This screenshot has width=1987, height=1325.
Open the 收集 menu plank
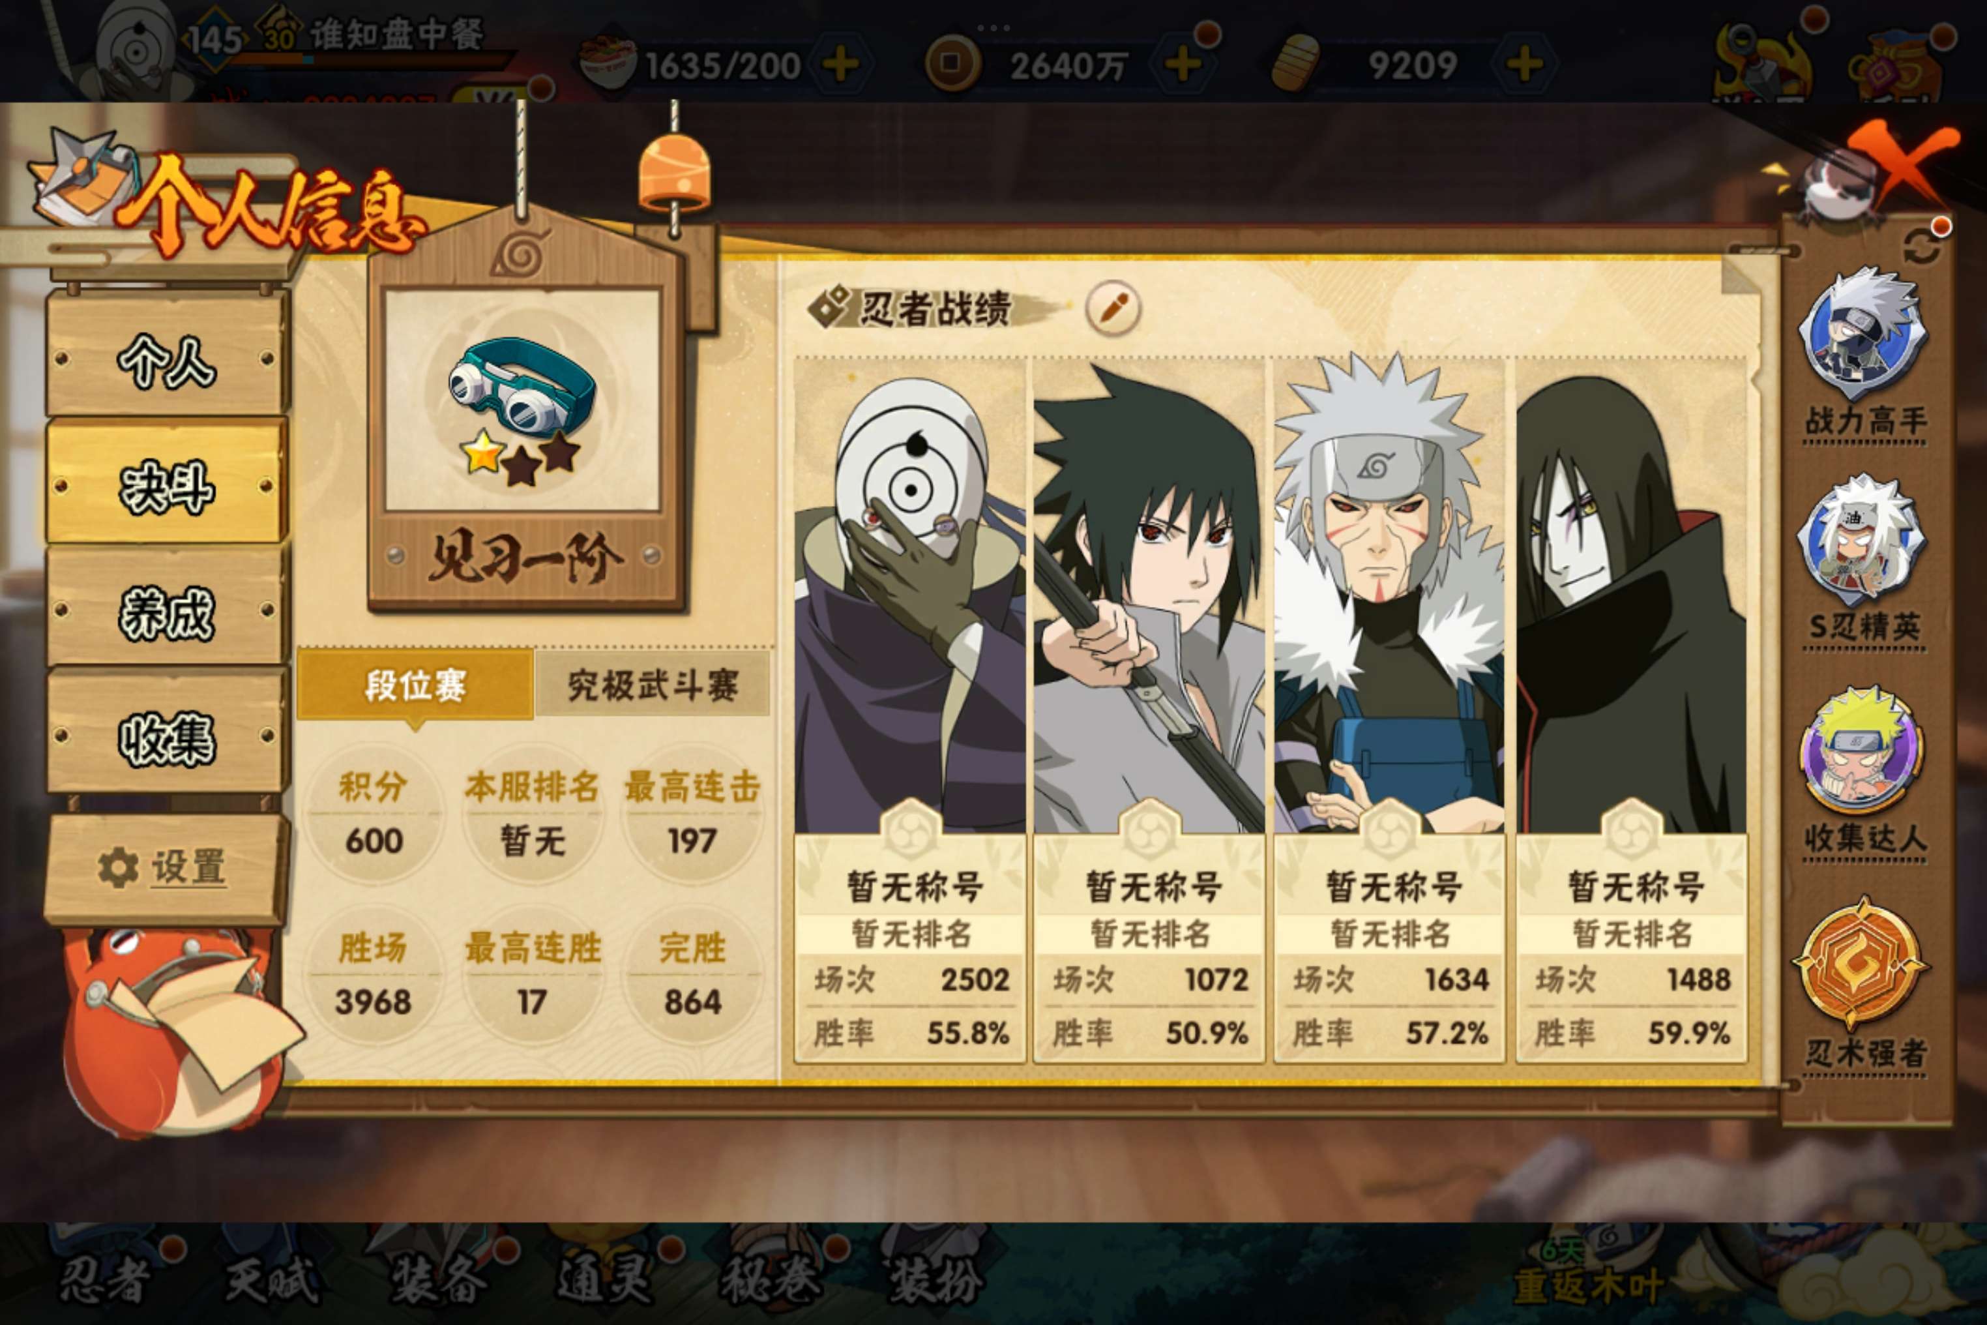pos(168,736)
